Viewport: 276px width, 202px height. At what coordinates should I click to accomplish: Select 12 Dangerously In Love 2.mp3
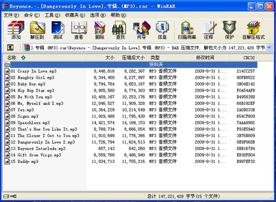click(43, 142)
